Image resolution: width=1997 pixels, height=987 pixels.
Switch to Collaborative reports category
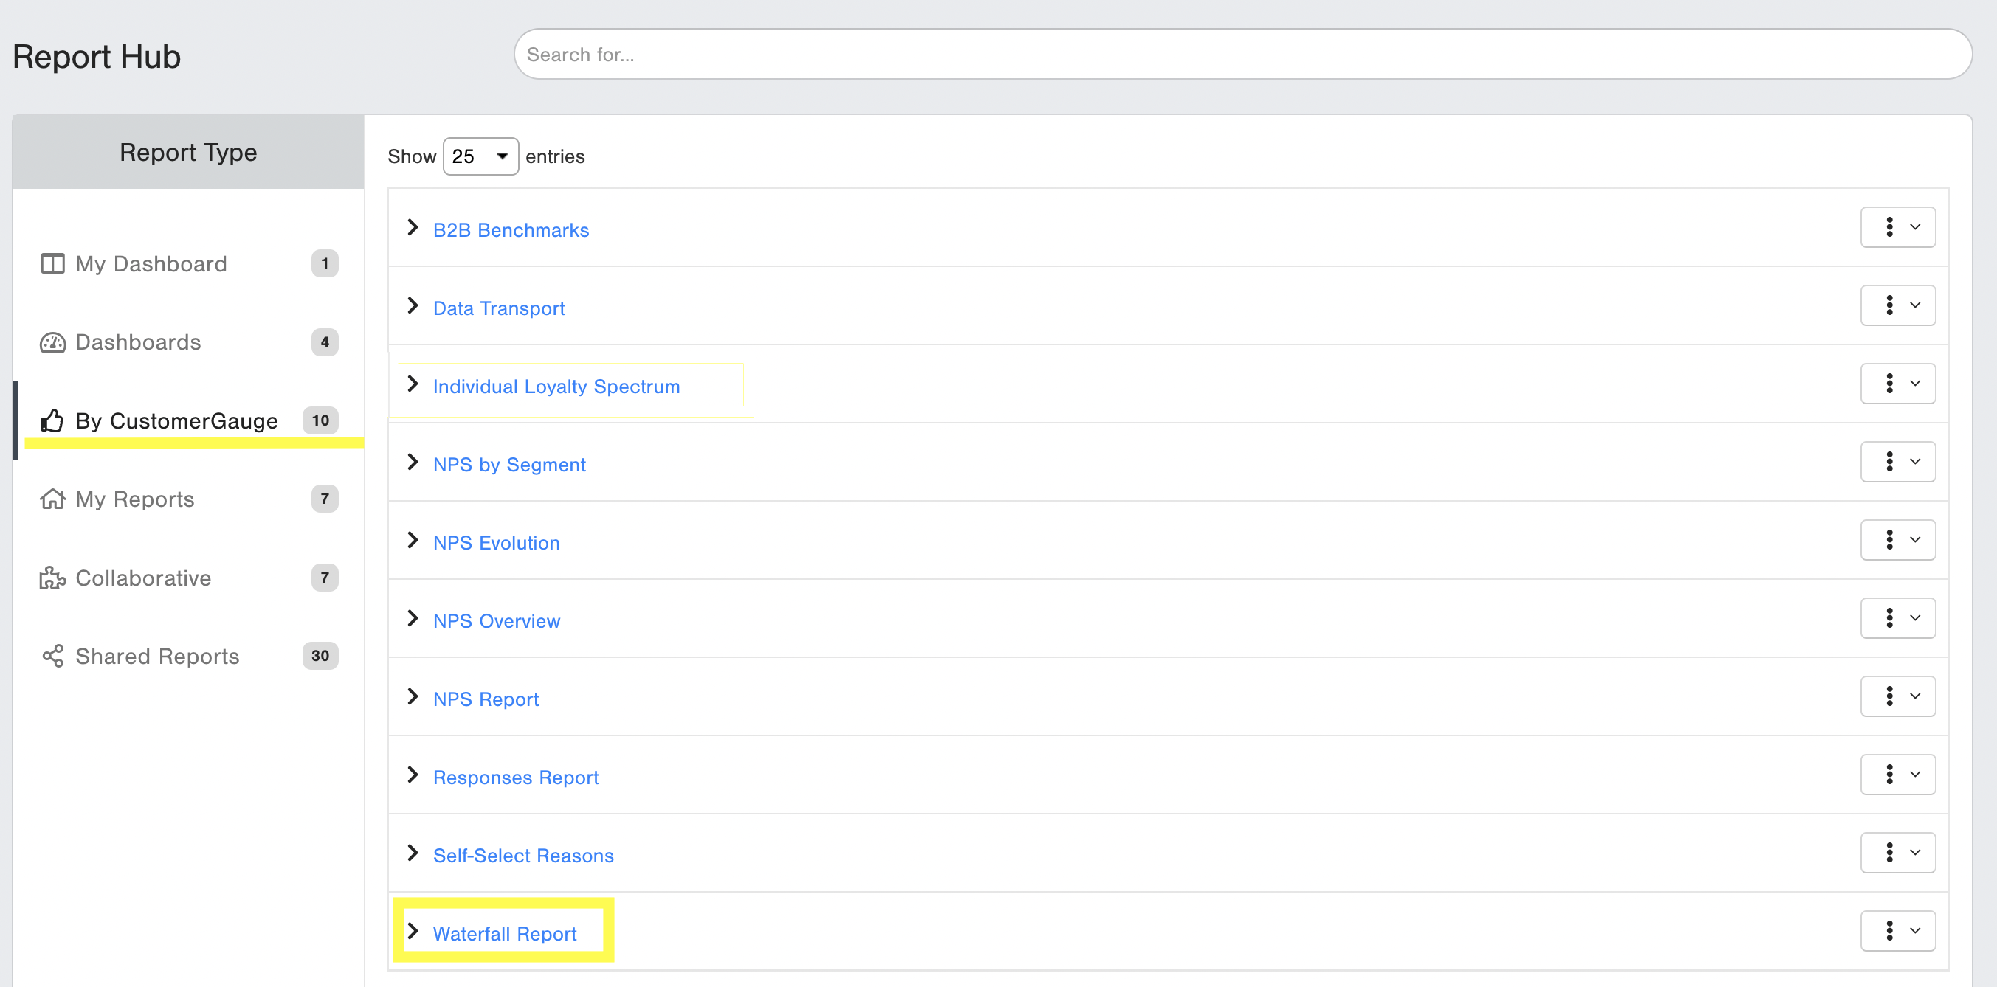click(x=143, y=578)
